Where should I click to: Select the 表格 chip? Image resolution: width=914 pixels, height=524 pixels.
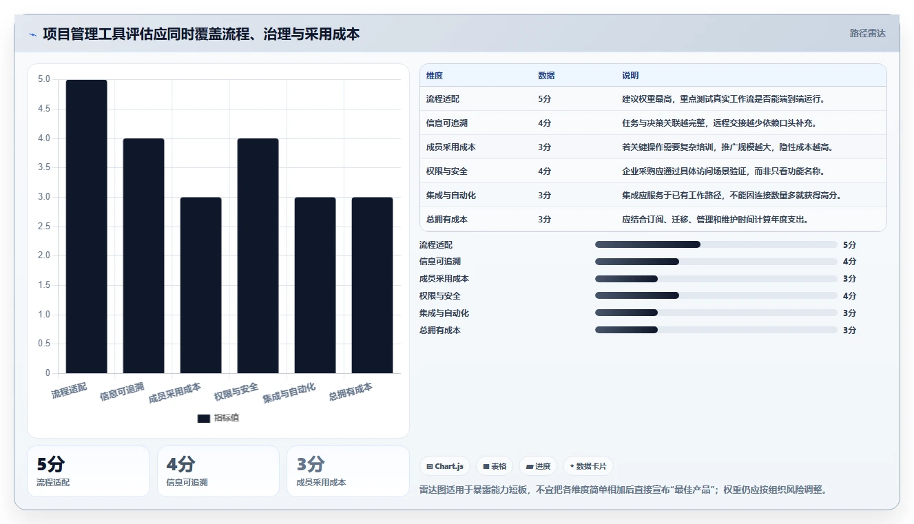point(495,466)
